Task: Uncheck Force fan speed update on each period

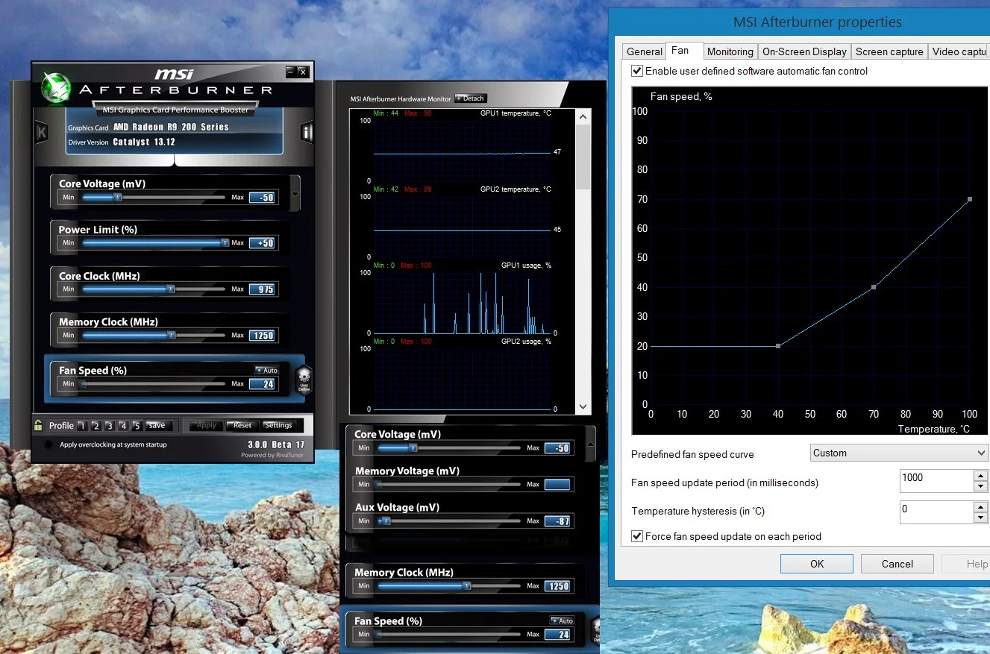Action: point(636,536)
